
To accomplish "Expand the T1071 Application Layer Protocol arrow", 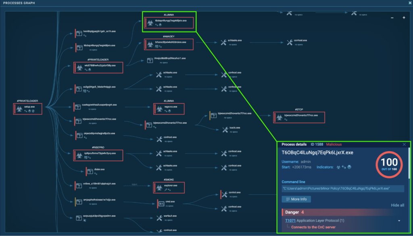I will click(399, 221).
